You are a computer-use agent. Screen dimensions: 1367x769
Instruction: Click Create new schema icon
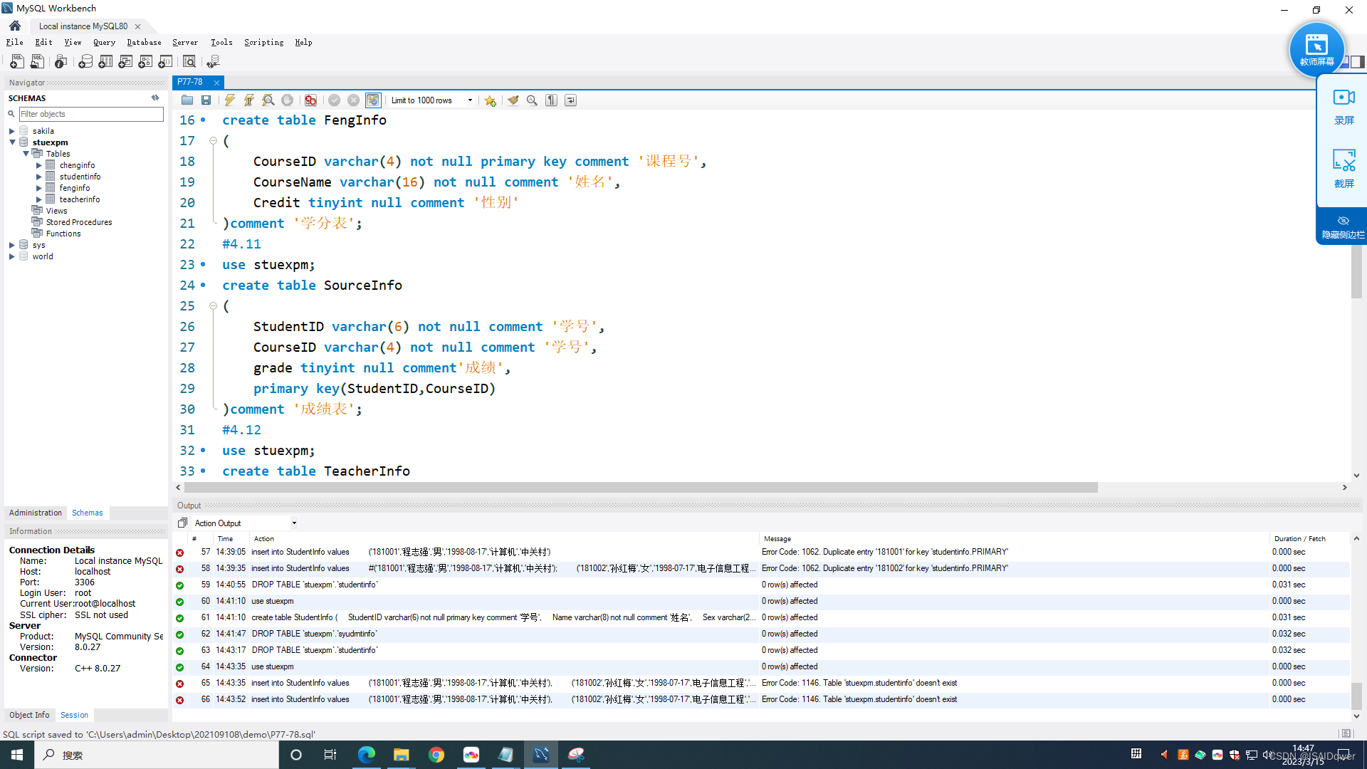click(x=85, y=62)
